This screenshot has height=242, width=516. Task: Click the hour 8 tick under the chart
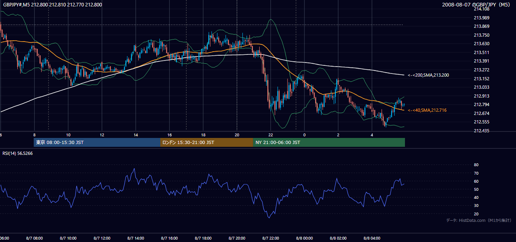34,135
